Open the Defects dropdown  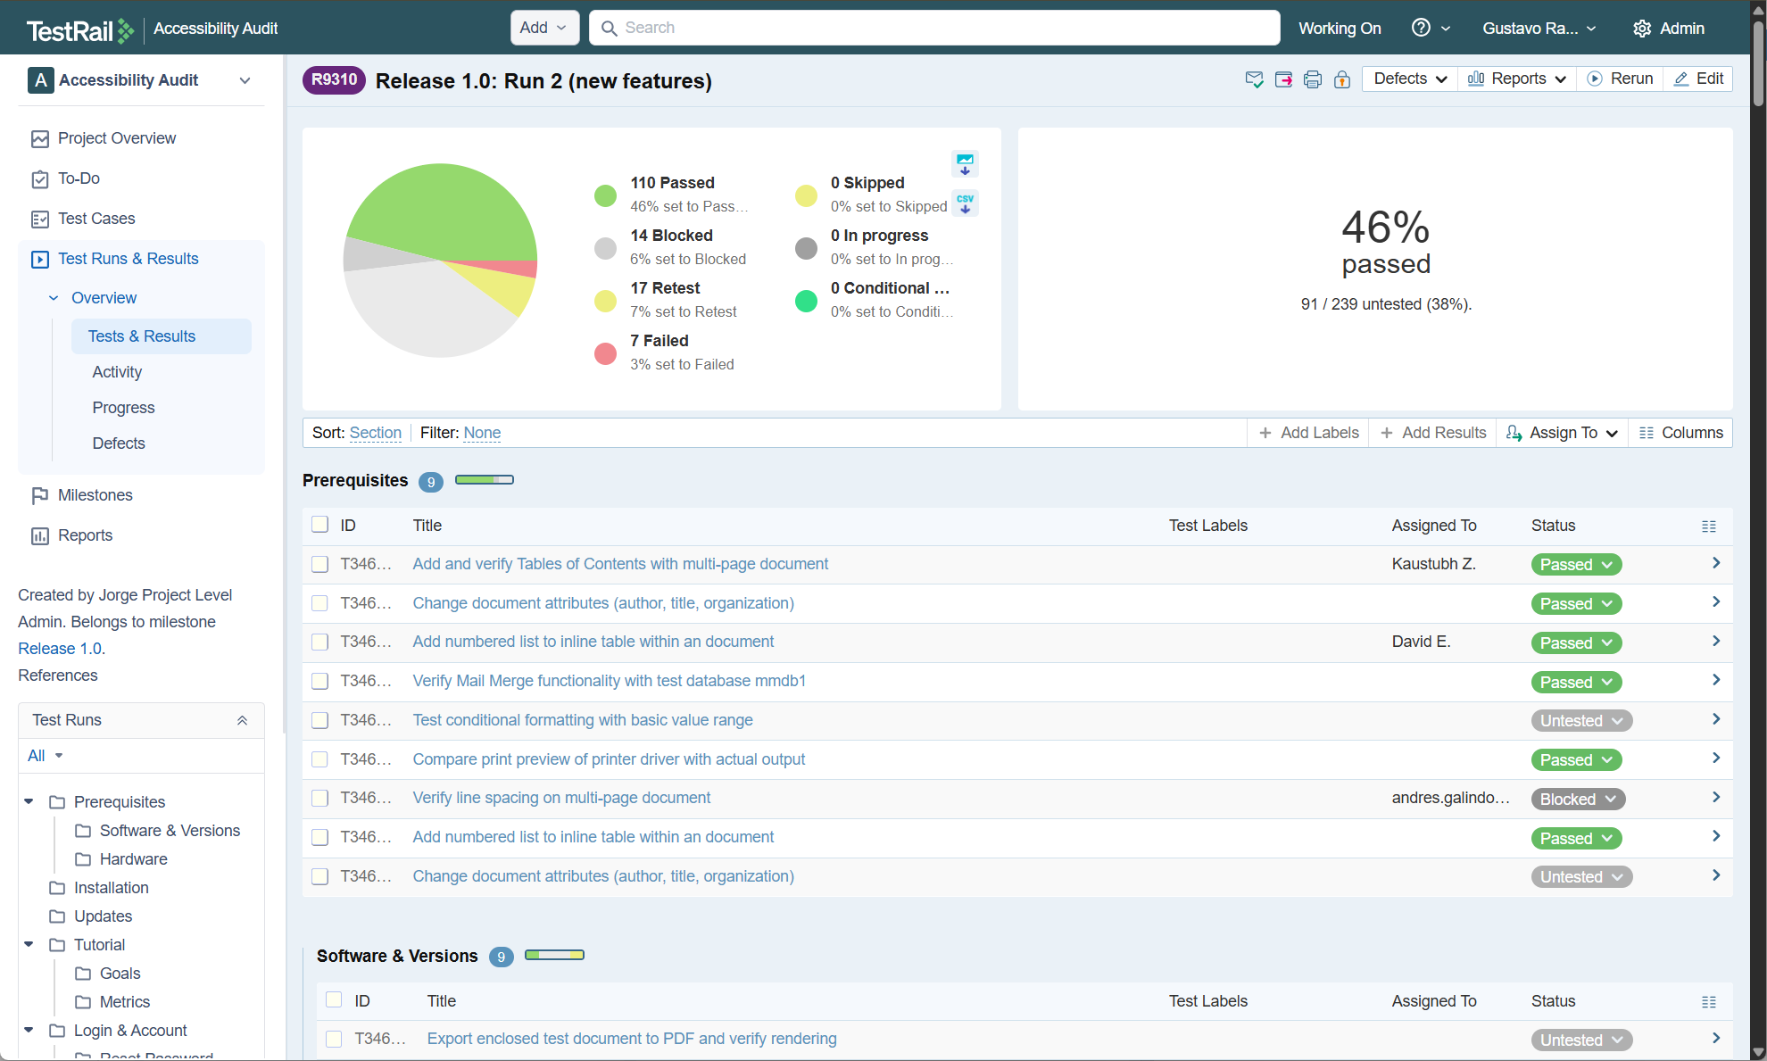click(1409, 79)
